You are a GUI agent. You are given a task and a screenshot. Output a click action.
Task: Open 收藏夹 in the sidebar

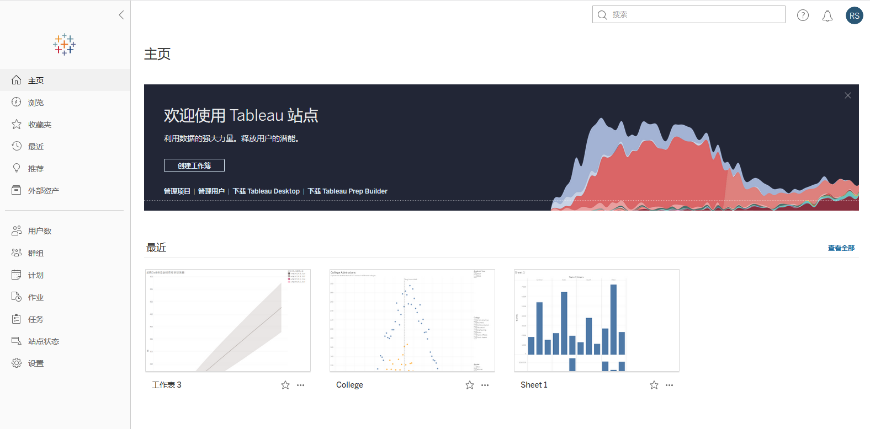[40, 125]
